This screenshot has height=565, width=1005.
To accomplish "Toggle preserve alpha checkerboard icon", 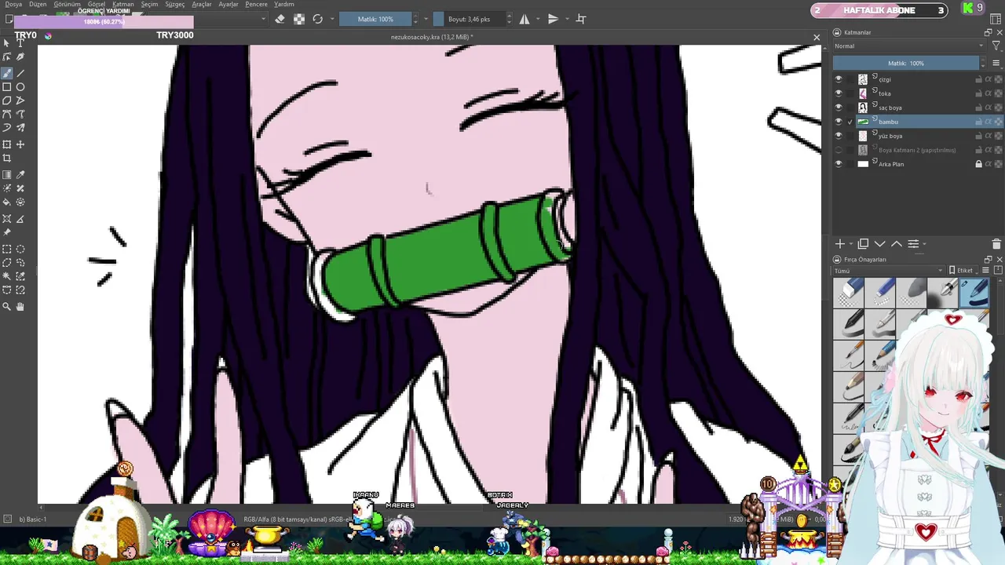I will click(299, 19).
